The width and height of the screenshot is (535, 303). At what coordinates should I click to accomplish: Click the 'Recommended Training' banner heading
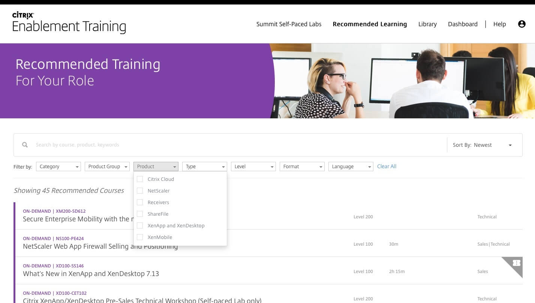click(88, 64)
